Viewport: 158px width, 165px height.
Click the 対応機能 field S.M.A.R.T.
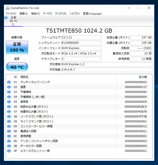click(107, 70)
